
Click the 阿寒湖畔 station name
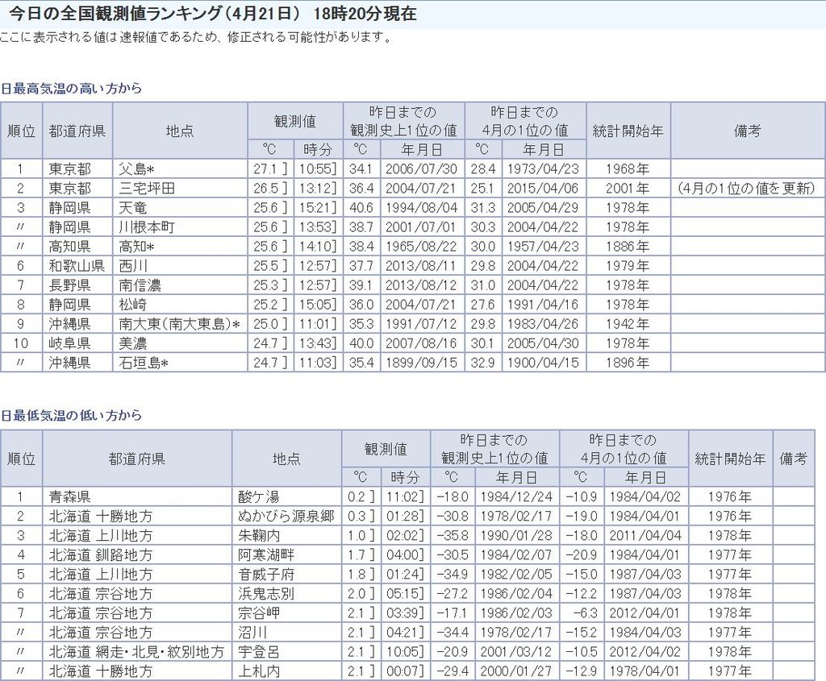click(265, 555)
